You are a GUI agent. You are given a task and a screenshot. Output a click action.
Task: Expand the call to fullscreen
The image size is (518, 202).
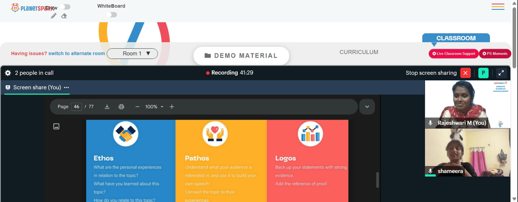tap(501, 73)
